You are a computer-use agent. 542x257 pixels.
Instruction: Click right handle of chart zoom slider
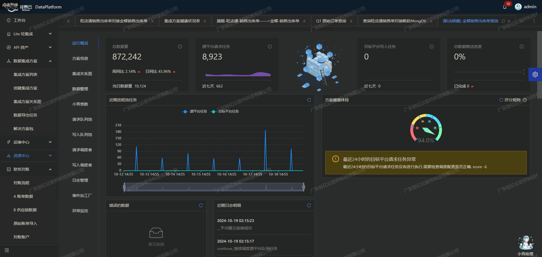point(304,187)
